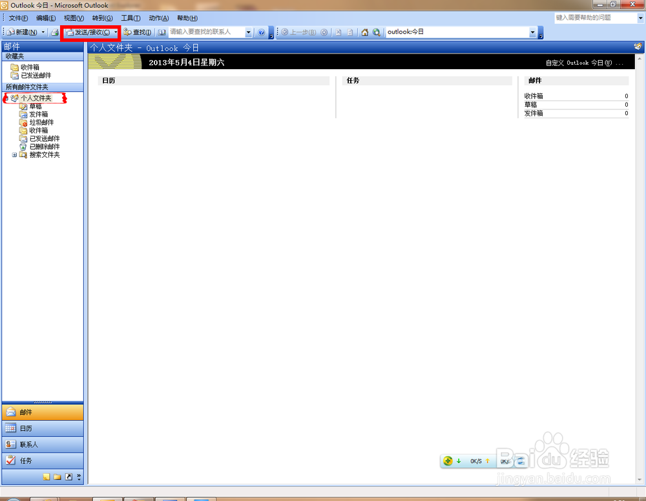Open 收件箱 link in mail summary

point(534,96)
